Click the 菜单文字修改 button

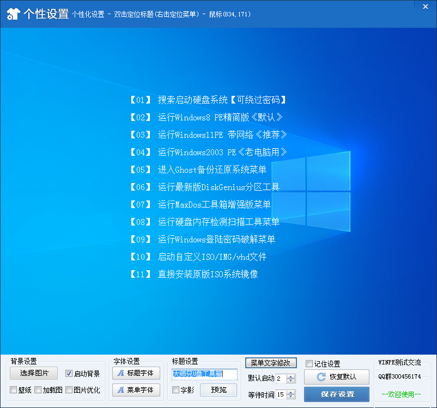click(271, 363)
